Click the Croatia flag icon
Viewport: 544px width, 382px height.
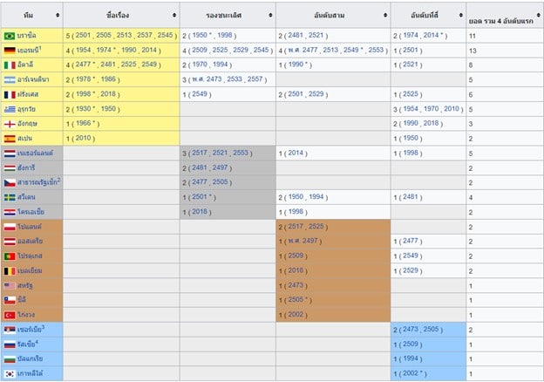(x=10, y=212)
